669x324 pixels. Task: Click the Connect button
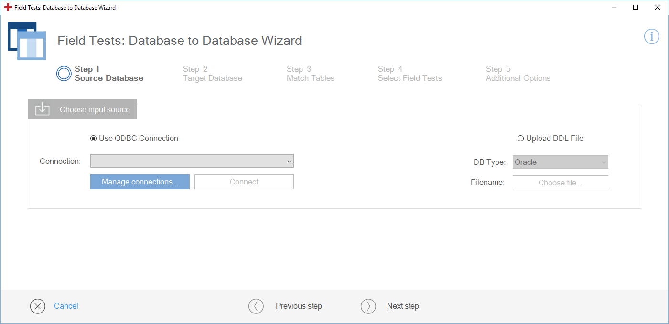click(244, 182)
